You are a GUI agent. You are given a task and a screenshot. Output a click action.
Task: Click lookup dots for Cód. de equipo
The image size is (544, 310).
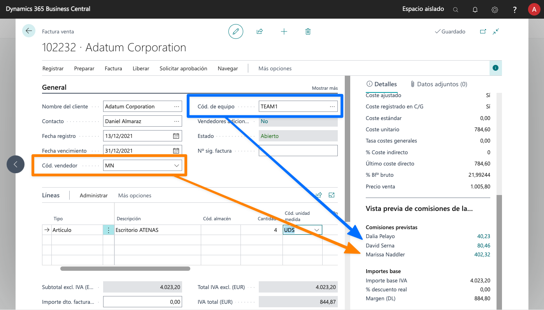332,106
